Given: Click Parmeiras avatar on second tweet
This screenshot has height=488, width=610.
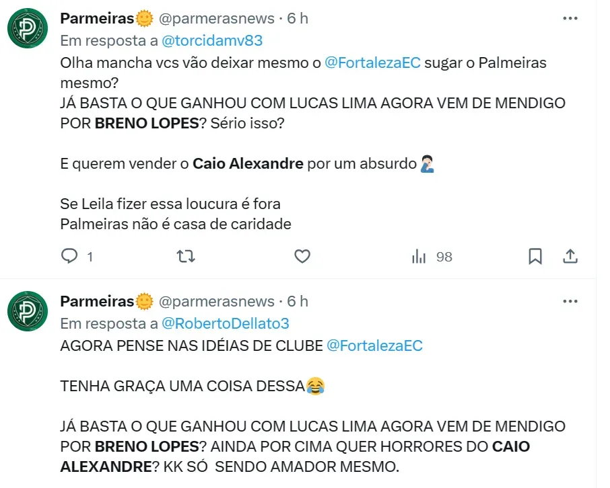Looking at the screenshot, I should (x=27, y=312).
